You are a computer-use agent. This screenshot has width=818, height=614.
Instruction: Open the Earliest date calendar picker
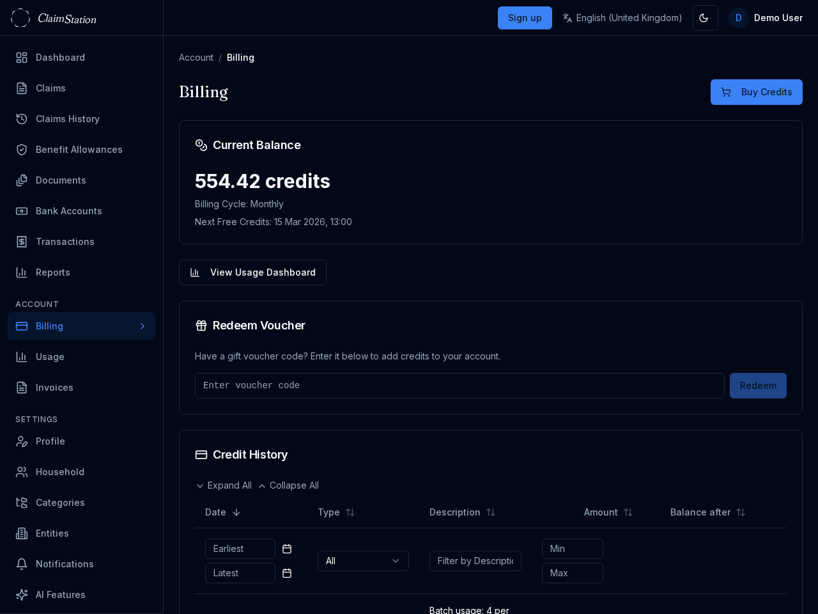[287, 549]
